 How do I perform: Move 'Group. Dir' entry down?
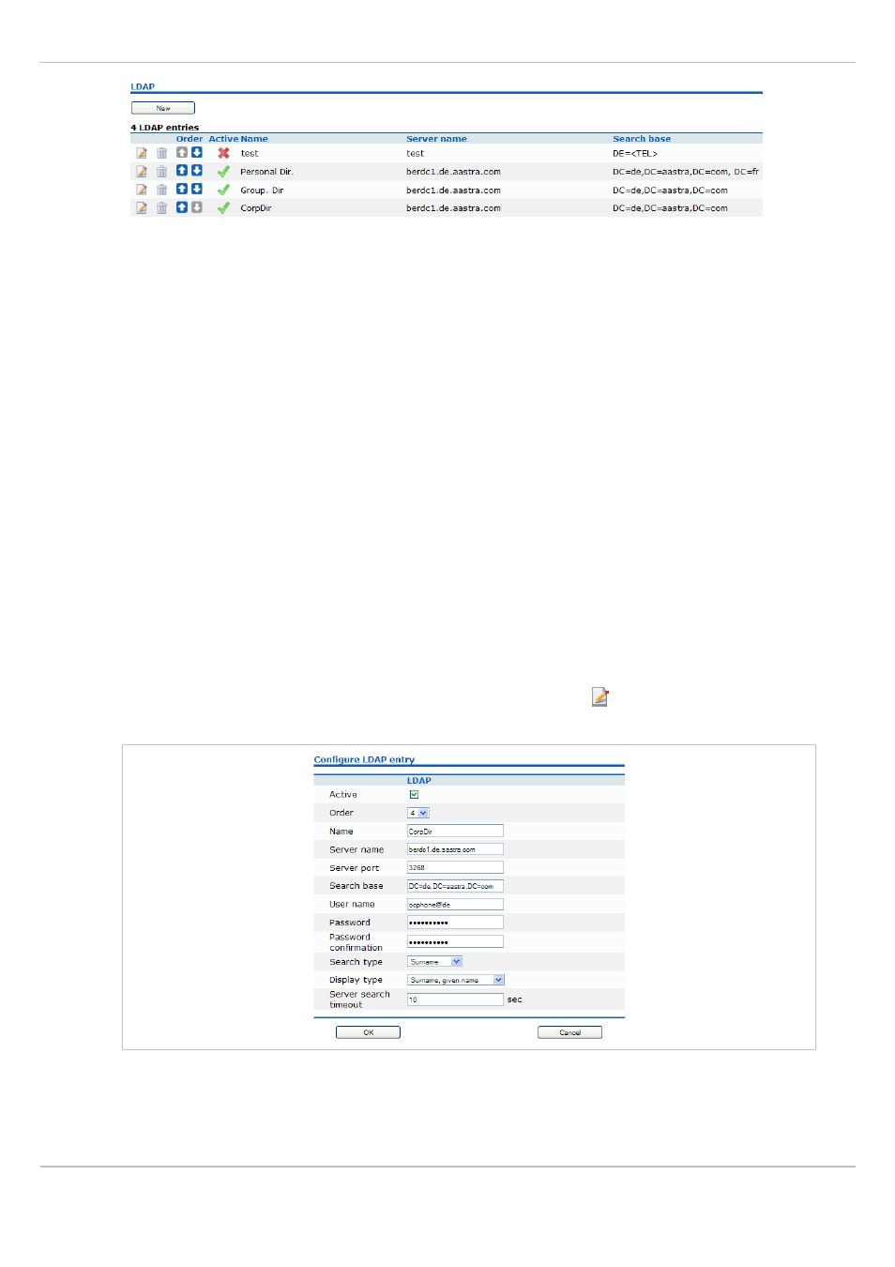point(197,189)
